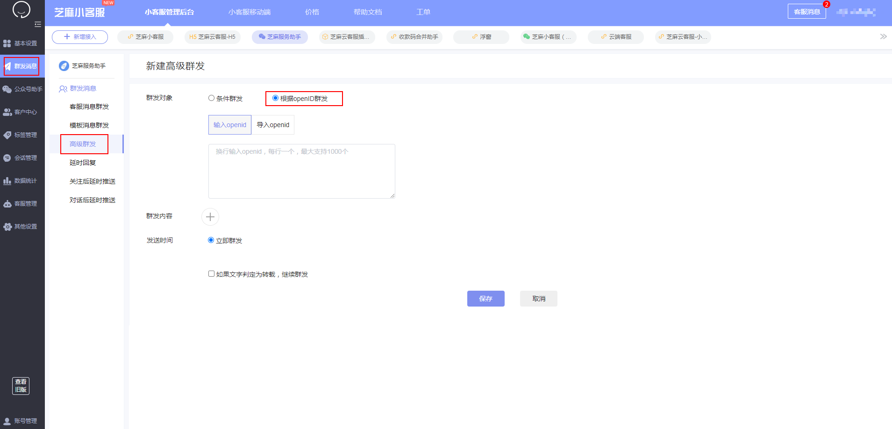The width and height of the screenshot is (892, 429).
Task: Select the 云端客服 channel tab
Action: click(616, 37)
